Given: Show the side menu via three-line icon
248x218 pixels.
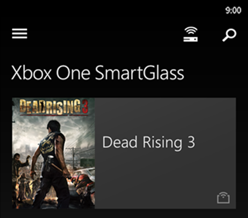Looking at the screenshot, I should tap(20, 34).
